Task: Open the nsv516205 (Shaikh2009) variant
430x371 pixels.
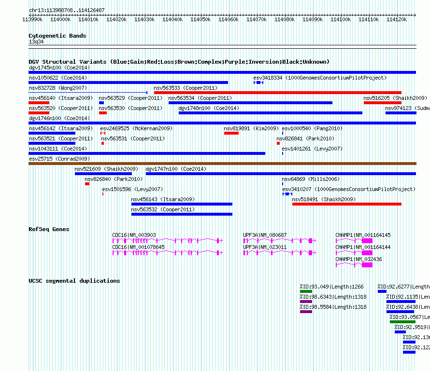Action: 383,103
